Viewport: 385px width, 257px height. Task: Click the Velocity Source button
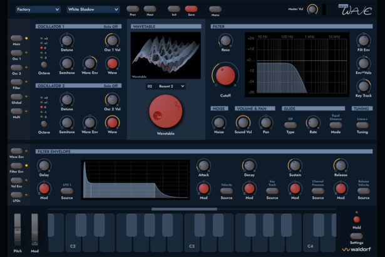227,191
